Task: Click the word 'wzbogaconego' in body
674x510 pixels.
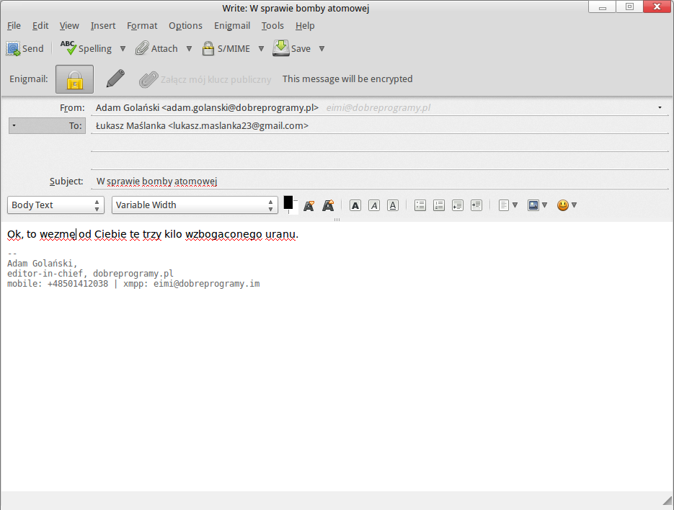Action: pos(223,235)
